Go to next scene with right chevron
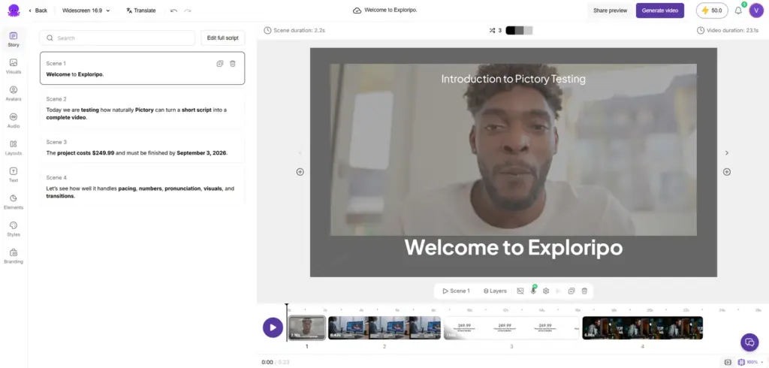Screen dimensions: 769x368 point(727,152)
